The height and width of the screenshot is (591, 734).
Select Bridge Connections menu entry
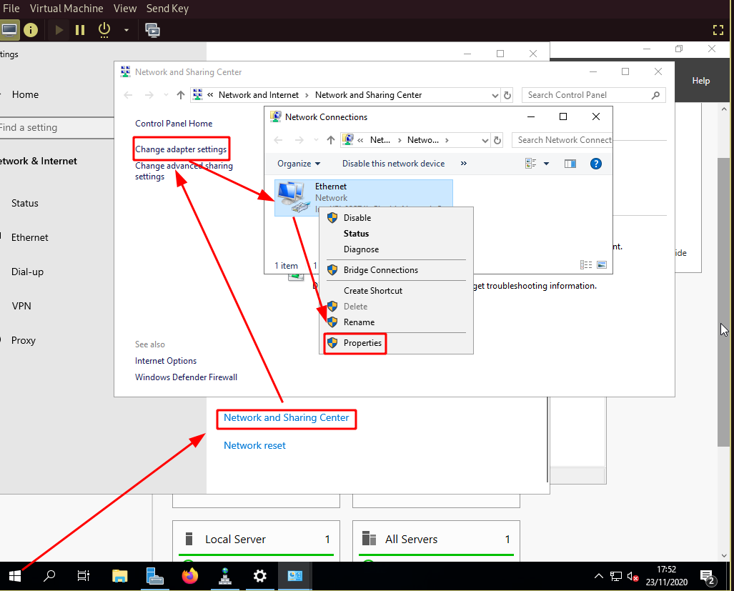[397, 270]
